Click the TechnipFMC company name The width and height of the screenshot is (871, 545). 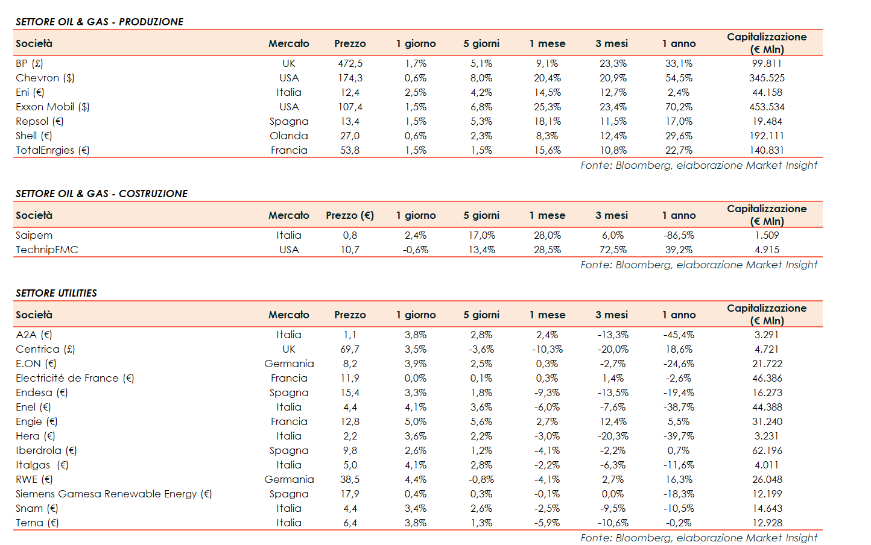[x=47, y=250]
